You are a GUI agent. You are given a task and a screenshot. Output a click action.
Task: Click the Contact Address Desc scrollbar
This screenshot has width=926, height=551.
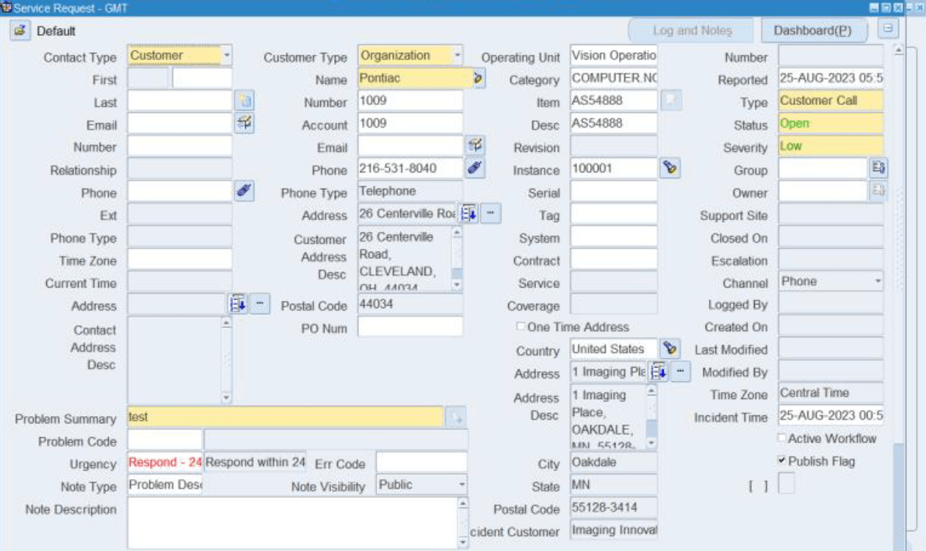[x=226, y=360]
